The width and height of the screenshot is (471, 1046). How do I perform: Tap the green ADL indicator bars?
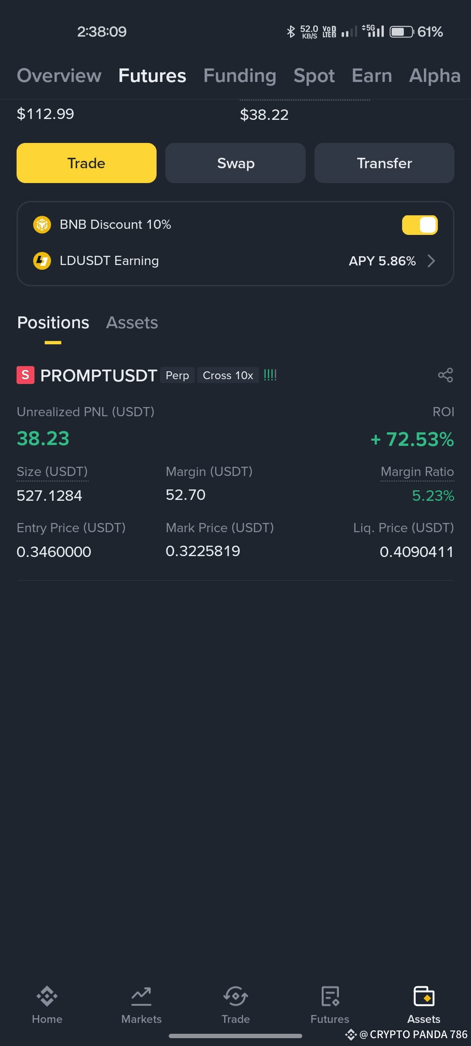point(270,375)
